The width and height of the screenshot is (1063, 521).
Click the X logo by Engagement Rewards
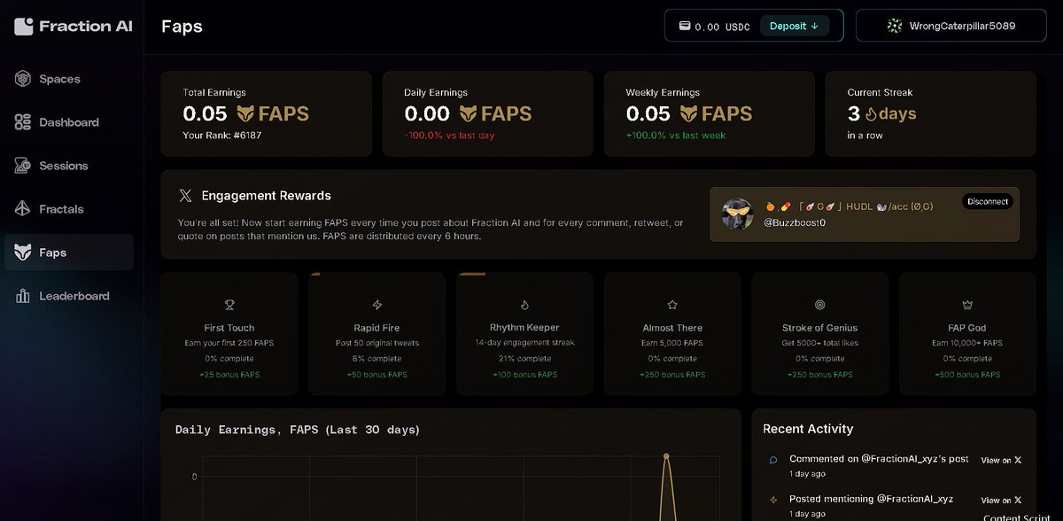pos(185,196)
